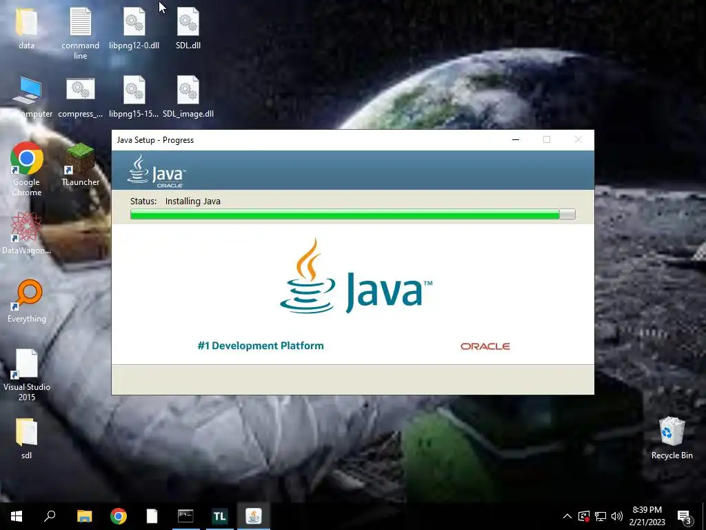Open the security tray icon with red dot
The image size is (706, 530).
pos(584,516)
